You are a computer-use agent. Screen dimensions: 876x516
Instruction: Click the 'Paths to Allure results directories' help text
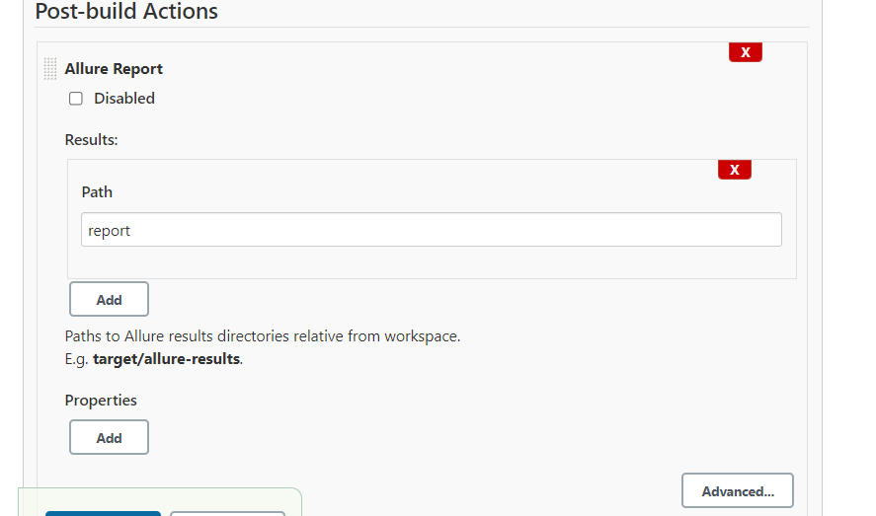click(x=263, y=336)
